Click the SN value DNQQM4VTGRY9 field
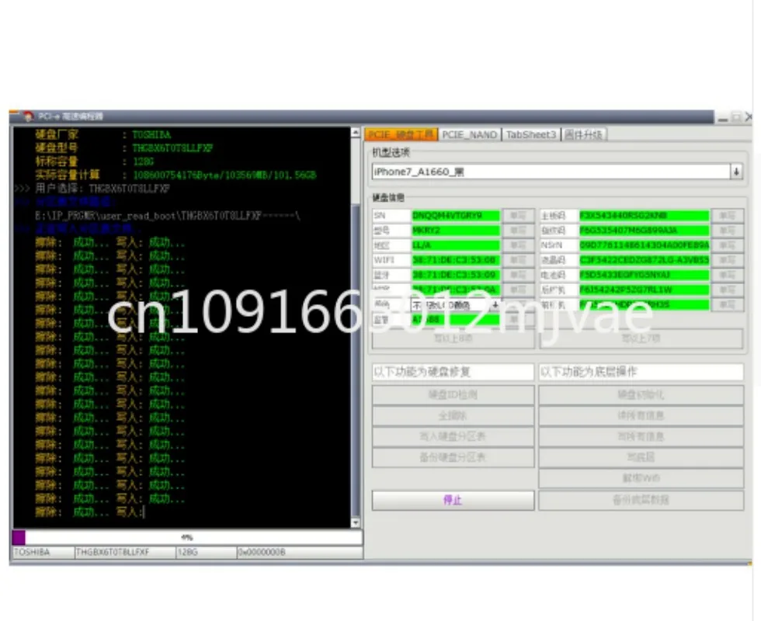 click(456, 216)
